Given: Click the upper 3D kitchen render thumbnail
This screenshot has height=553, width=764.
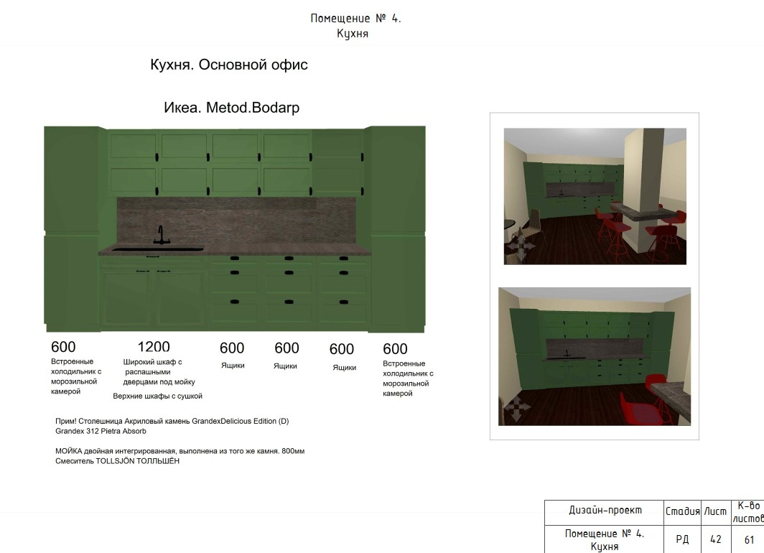Looking at the screenshot, I should coord(595,196).
